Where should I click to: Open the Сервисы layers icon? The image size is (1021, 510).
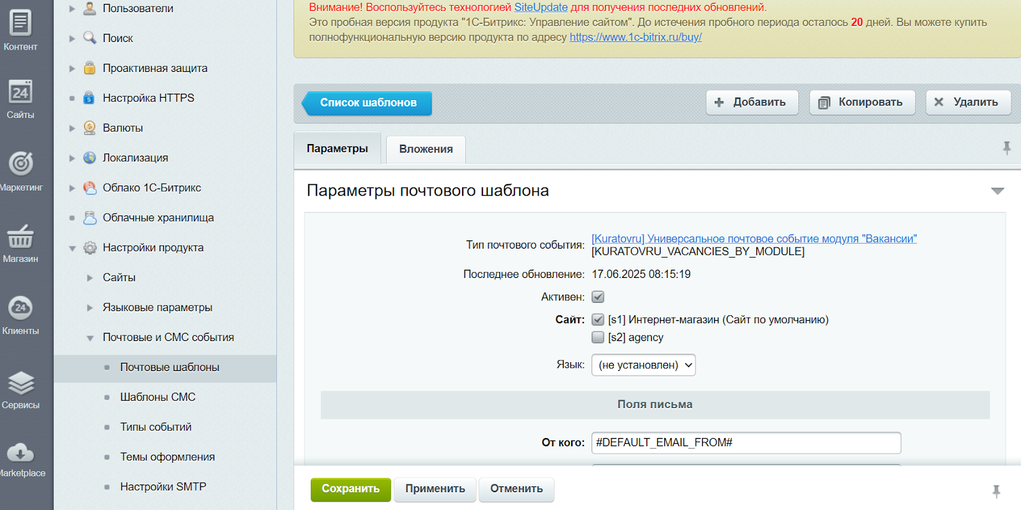pos(20,383)
